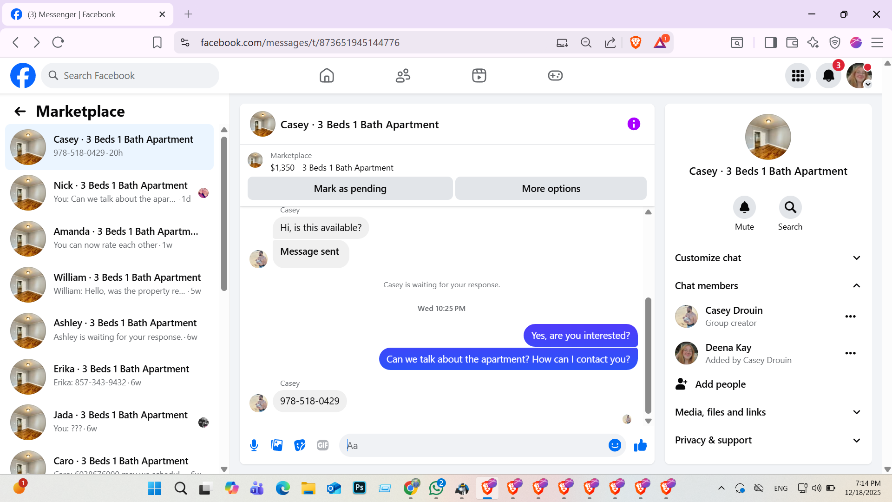The image size is (892, 502).
Task: Open the listing thumbnail in right panel
Action: (768, 137)
